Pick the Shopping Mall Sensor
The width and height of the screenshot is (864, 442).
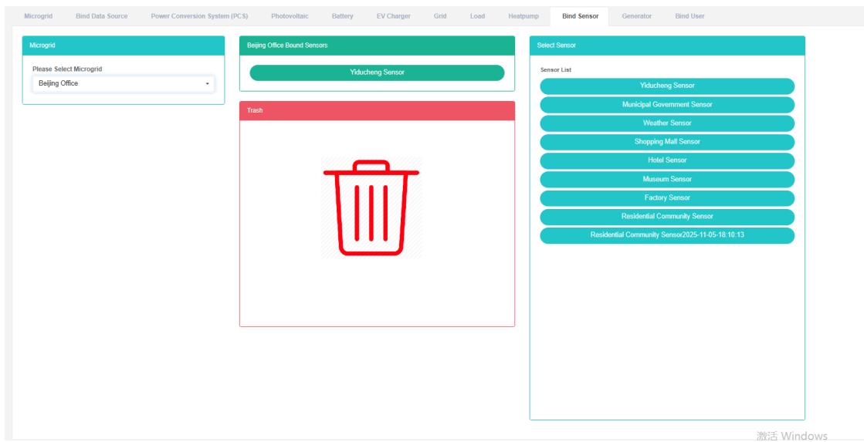coord(667,142)
